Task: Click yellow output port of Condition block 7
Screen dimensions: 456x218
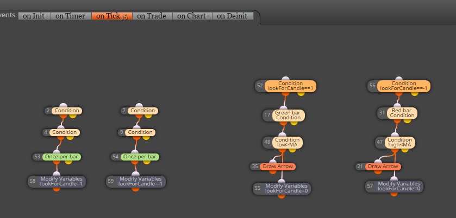Action: (148, 116)
